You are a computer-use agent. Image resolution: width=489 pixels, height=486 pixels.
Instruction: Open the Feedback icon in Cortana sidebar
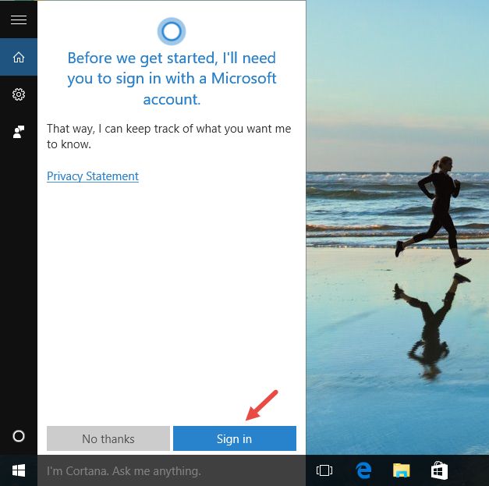(x=19, y=132)
